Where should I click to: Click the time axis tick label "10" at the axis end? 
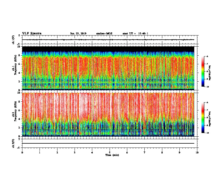click(x=197, y=153)
